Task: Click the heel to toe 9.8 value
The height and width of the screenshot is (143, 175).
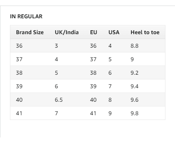Action: [134, 113]
